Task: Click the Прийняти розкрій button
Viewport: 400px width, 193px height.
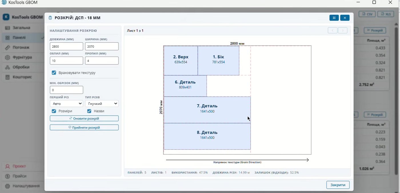Action: point(84,128)
